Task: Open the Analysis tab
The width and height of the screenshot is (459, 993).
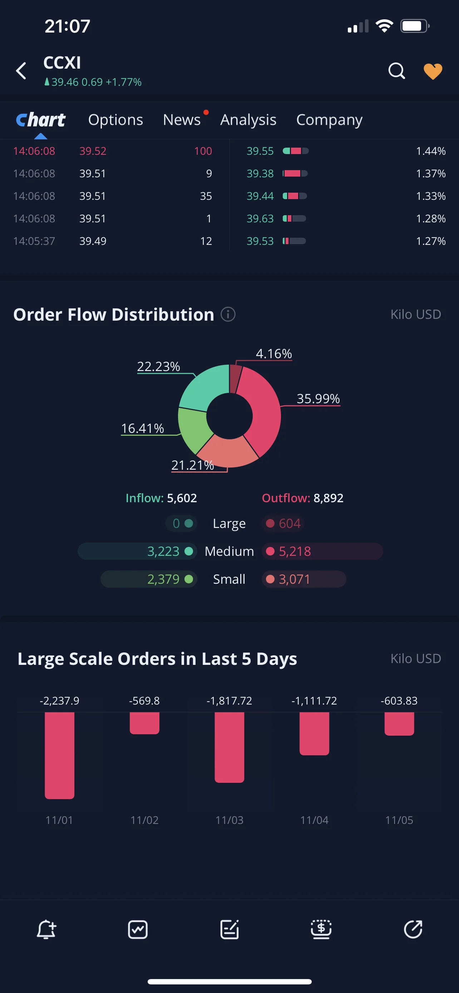Action: point(248,120)
